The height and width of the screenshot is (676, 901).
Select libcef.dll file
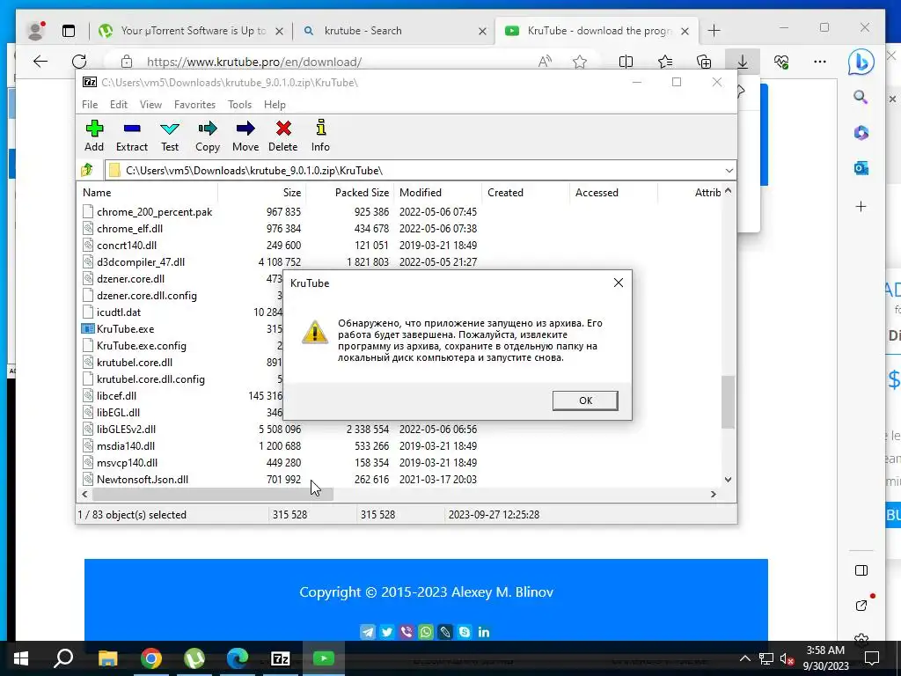point(117,395)
